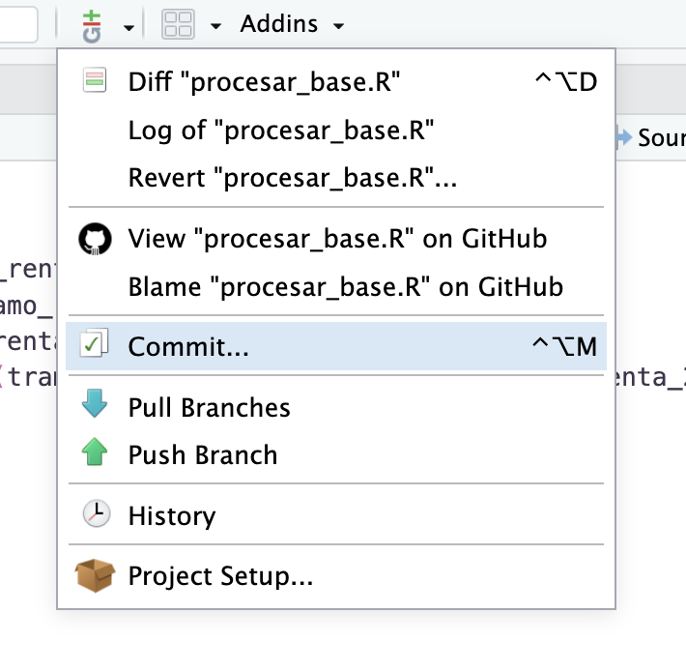Click the cardboard box Project Setup icon

tap(94, 577)
